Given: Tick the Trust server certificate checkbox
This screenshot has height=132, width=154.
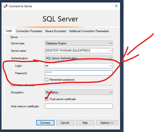Looking at the screenshot, I should pyautogui.click(x=46, y=99).
